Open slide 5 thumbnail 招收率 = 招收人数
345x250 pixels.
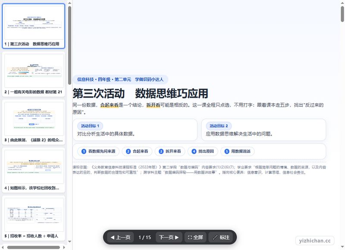pyautogui.click(x=34, y=218)
